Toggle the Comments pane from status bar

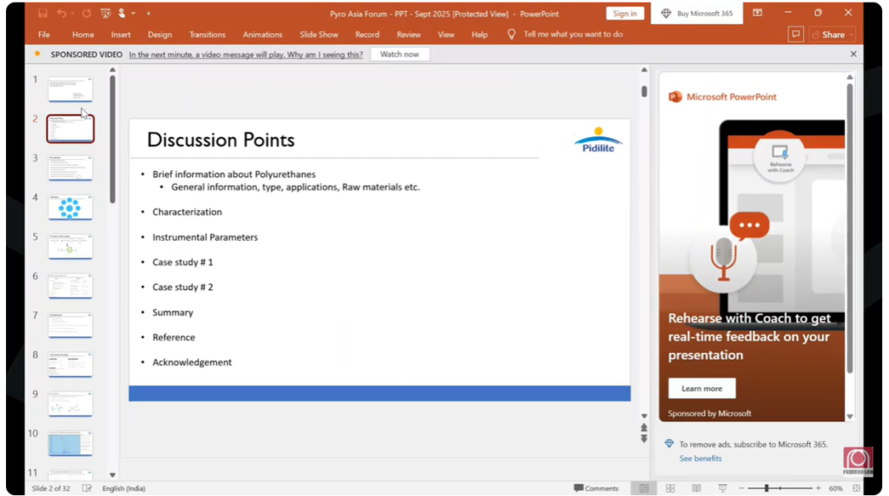click(x=596, y=489)
